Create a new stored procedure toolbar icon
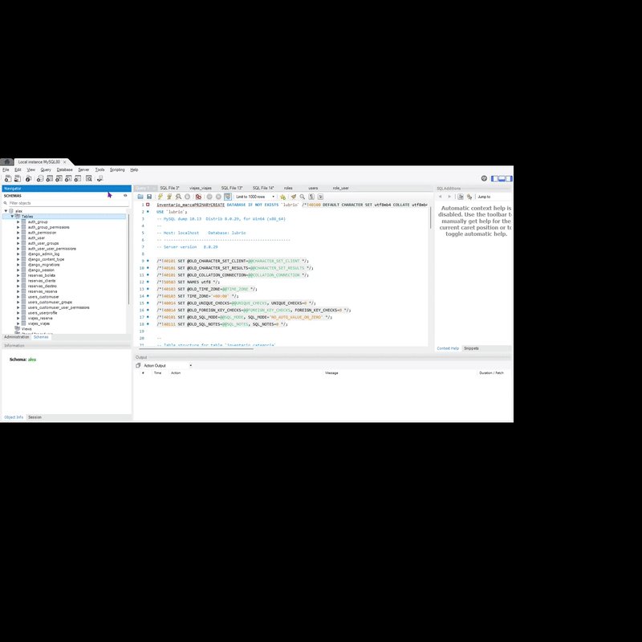 68,178
